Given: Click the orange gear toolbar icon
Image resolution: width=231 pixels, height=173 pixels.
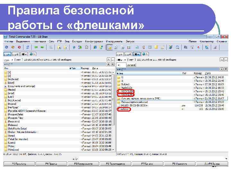Looking at the screenshot, I should tap(13, 47).
